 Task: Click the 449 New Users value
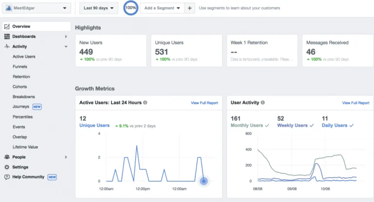[86, 52]
